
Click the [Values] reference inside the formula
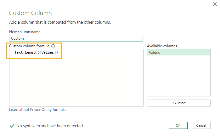click(48, 52)
